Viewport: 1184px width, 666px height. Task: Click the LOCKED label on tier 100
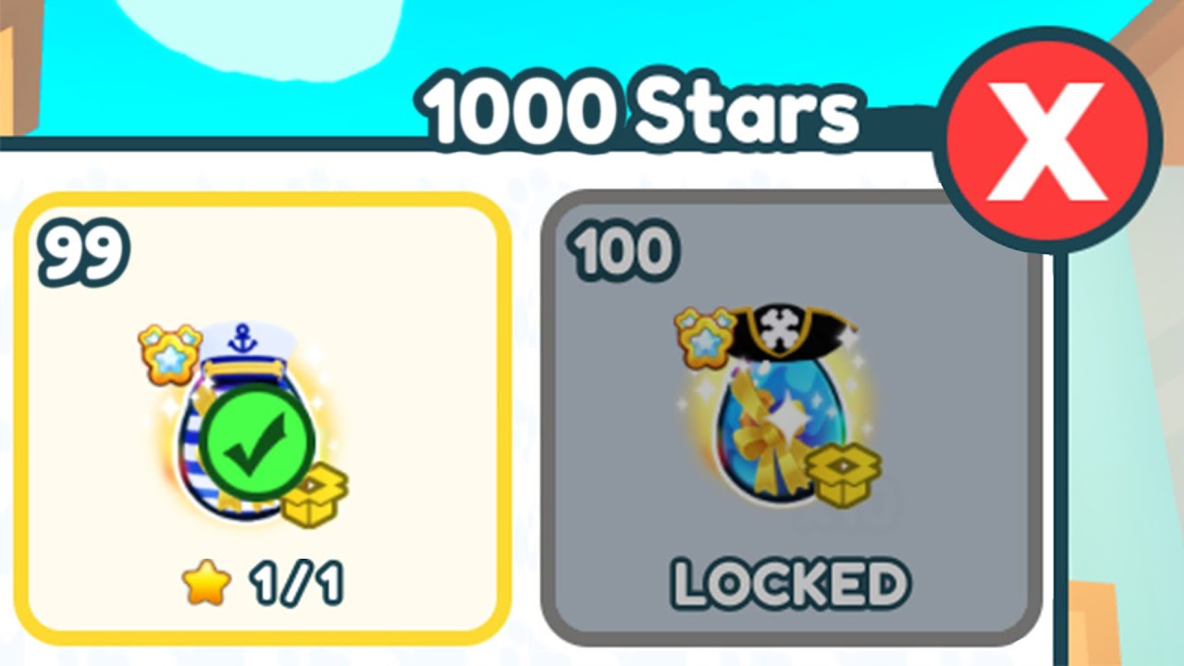(x=789, y=585)
